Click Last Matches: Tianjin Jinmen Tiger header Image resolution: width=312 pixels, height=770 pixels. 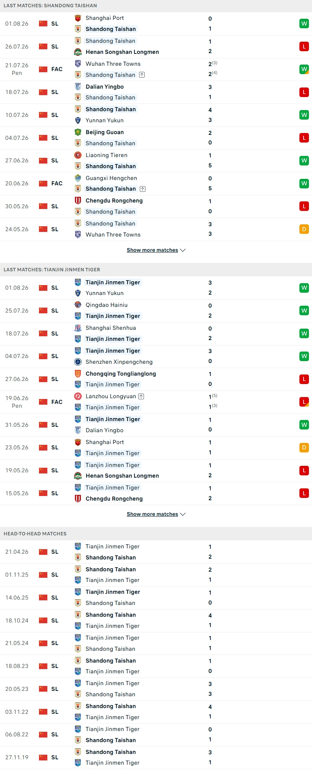(52, 270)
